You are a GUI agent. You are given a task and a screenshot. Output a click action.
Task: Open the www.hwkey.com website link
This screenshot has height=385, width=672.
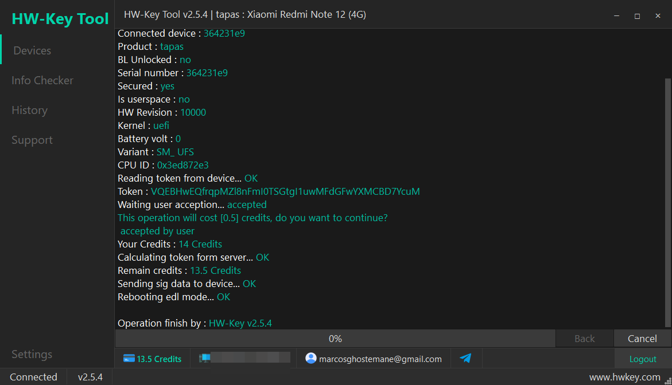point(624,377)
